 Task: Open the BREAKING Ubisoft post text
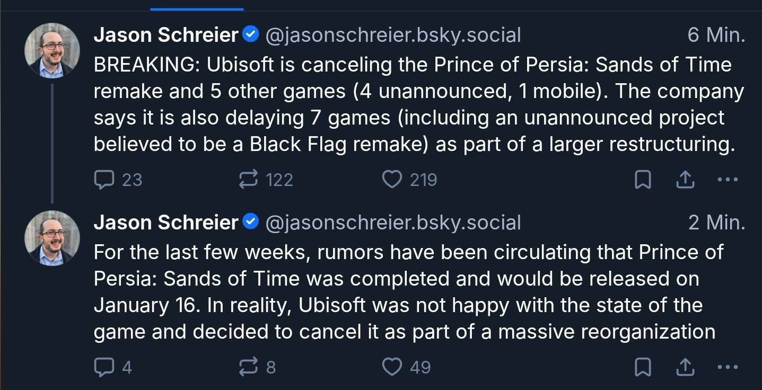pos(414,104)
